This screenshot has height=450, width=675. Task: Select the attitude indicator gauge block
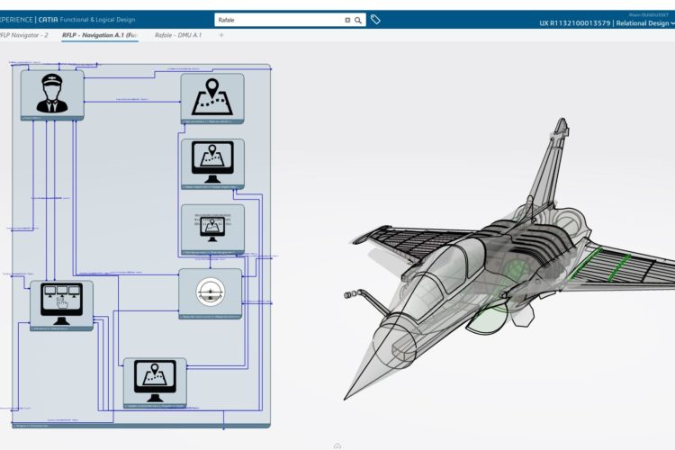pos(210,293)
